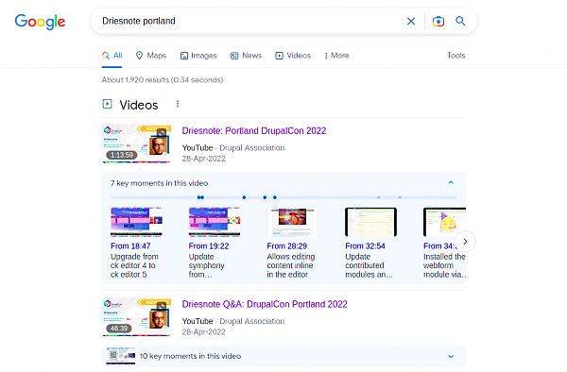
Task: Click the play icon next to Videos heading
Action: [x=107, y=104]
